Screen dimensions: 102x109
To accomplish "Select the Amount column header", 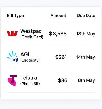I will click(58, 16).
